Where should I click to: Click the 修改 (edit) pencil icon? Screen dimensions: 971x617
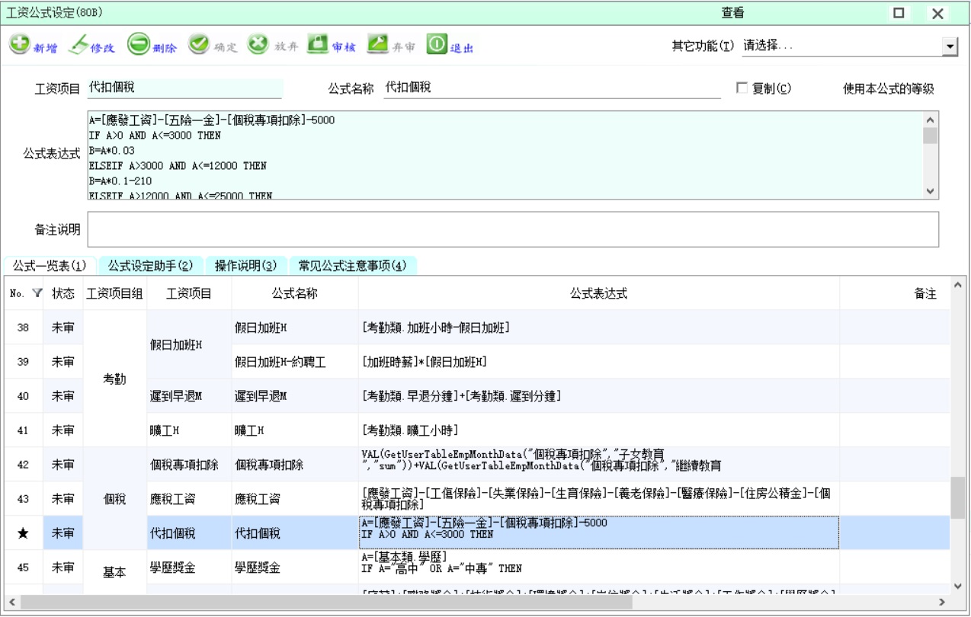coord(78,45)
